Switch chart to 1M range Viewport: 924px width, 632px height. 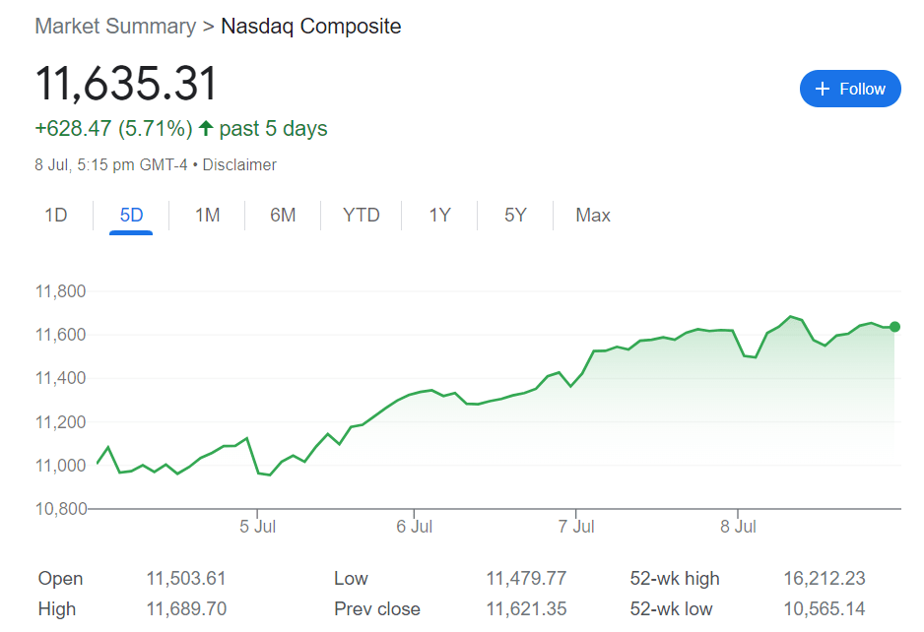pos(207,215)
